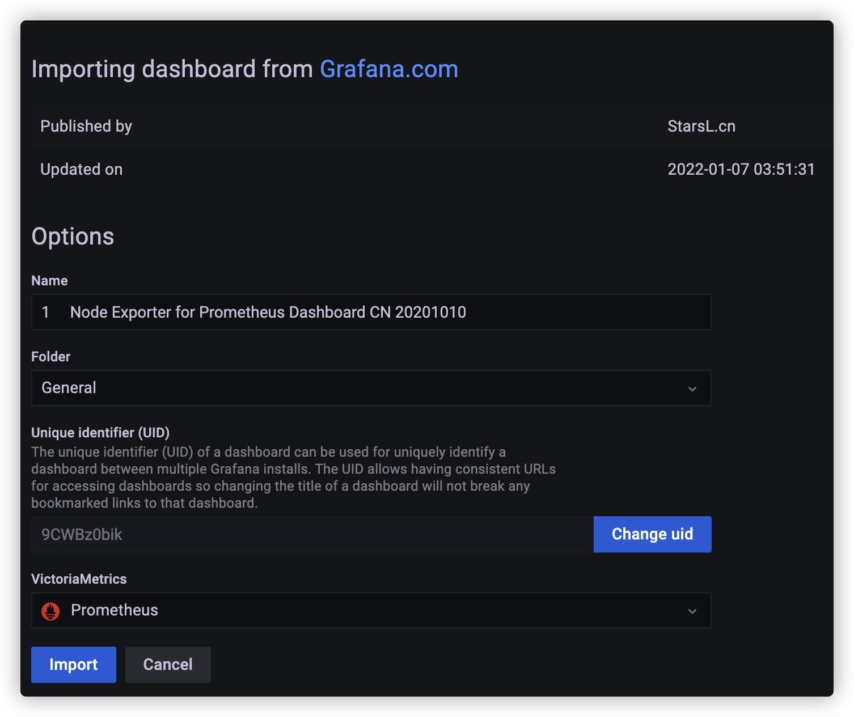Click the Import button

(74, 665)
